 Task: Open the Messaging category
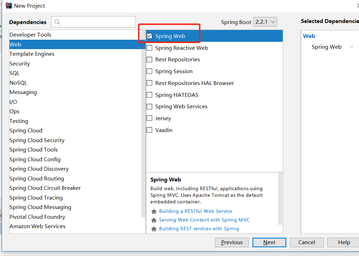point(75,92)
